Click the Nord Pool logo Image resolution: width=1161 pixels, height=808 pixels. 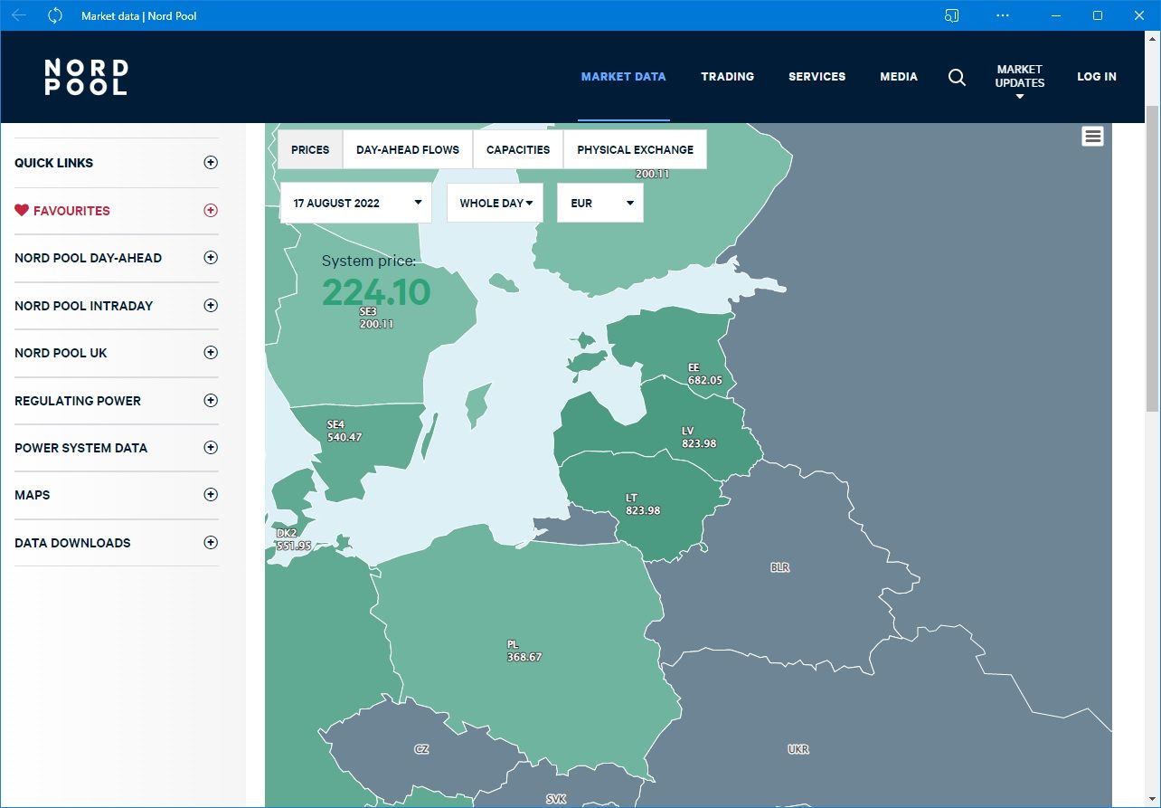[x=86, y=77]
